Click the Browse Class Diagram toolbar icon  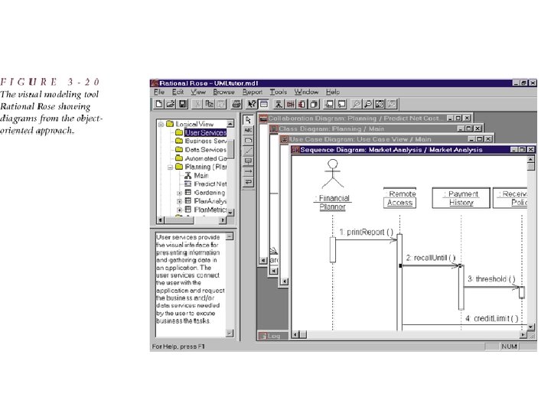(279, 104)
